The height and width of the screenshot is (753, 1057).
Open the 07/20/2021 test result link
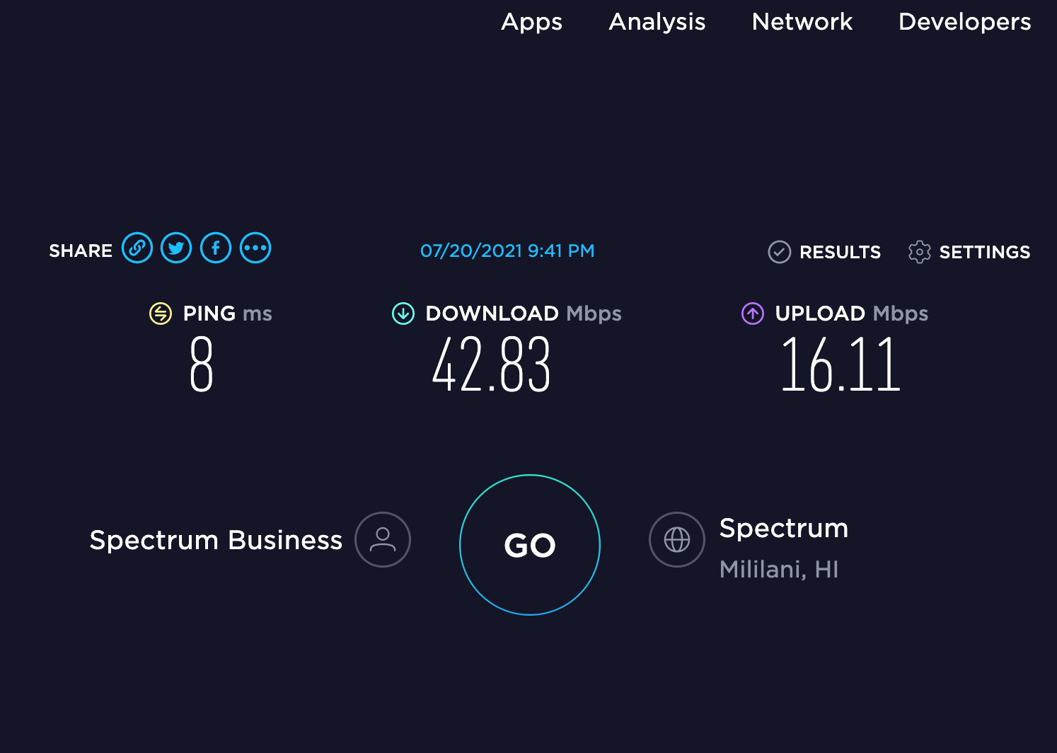coord(508,251)
